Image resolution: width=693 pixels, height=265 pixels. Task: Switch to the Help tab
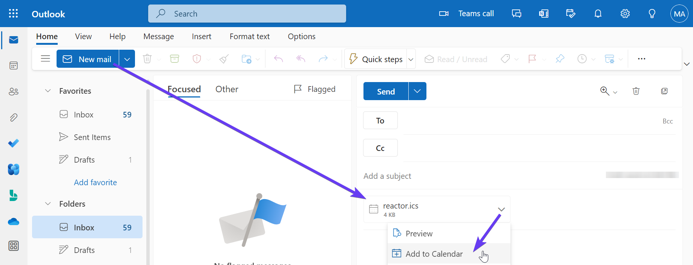point(118,37)
